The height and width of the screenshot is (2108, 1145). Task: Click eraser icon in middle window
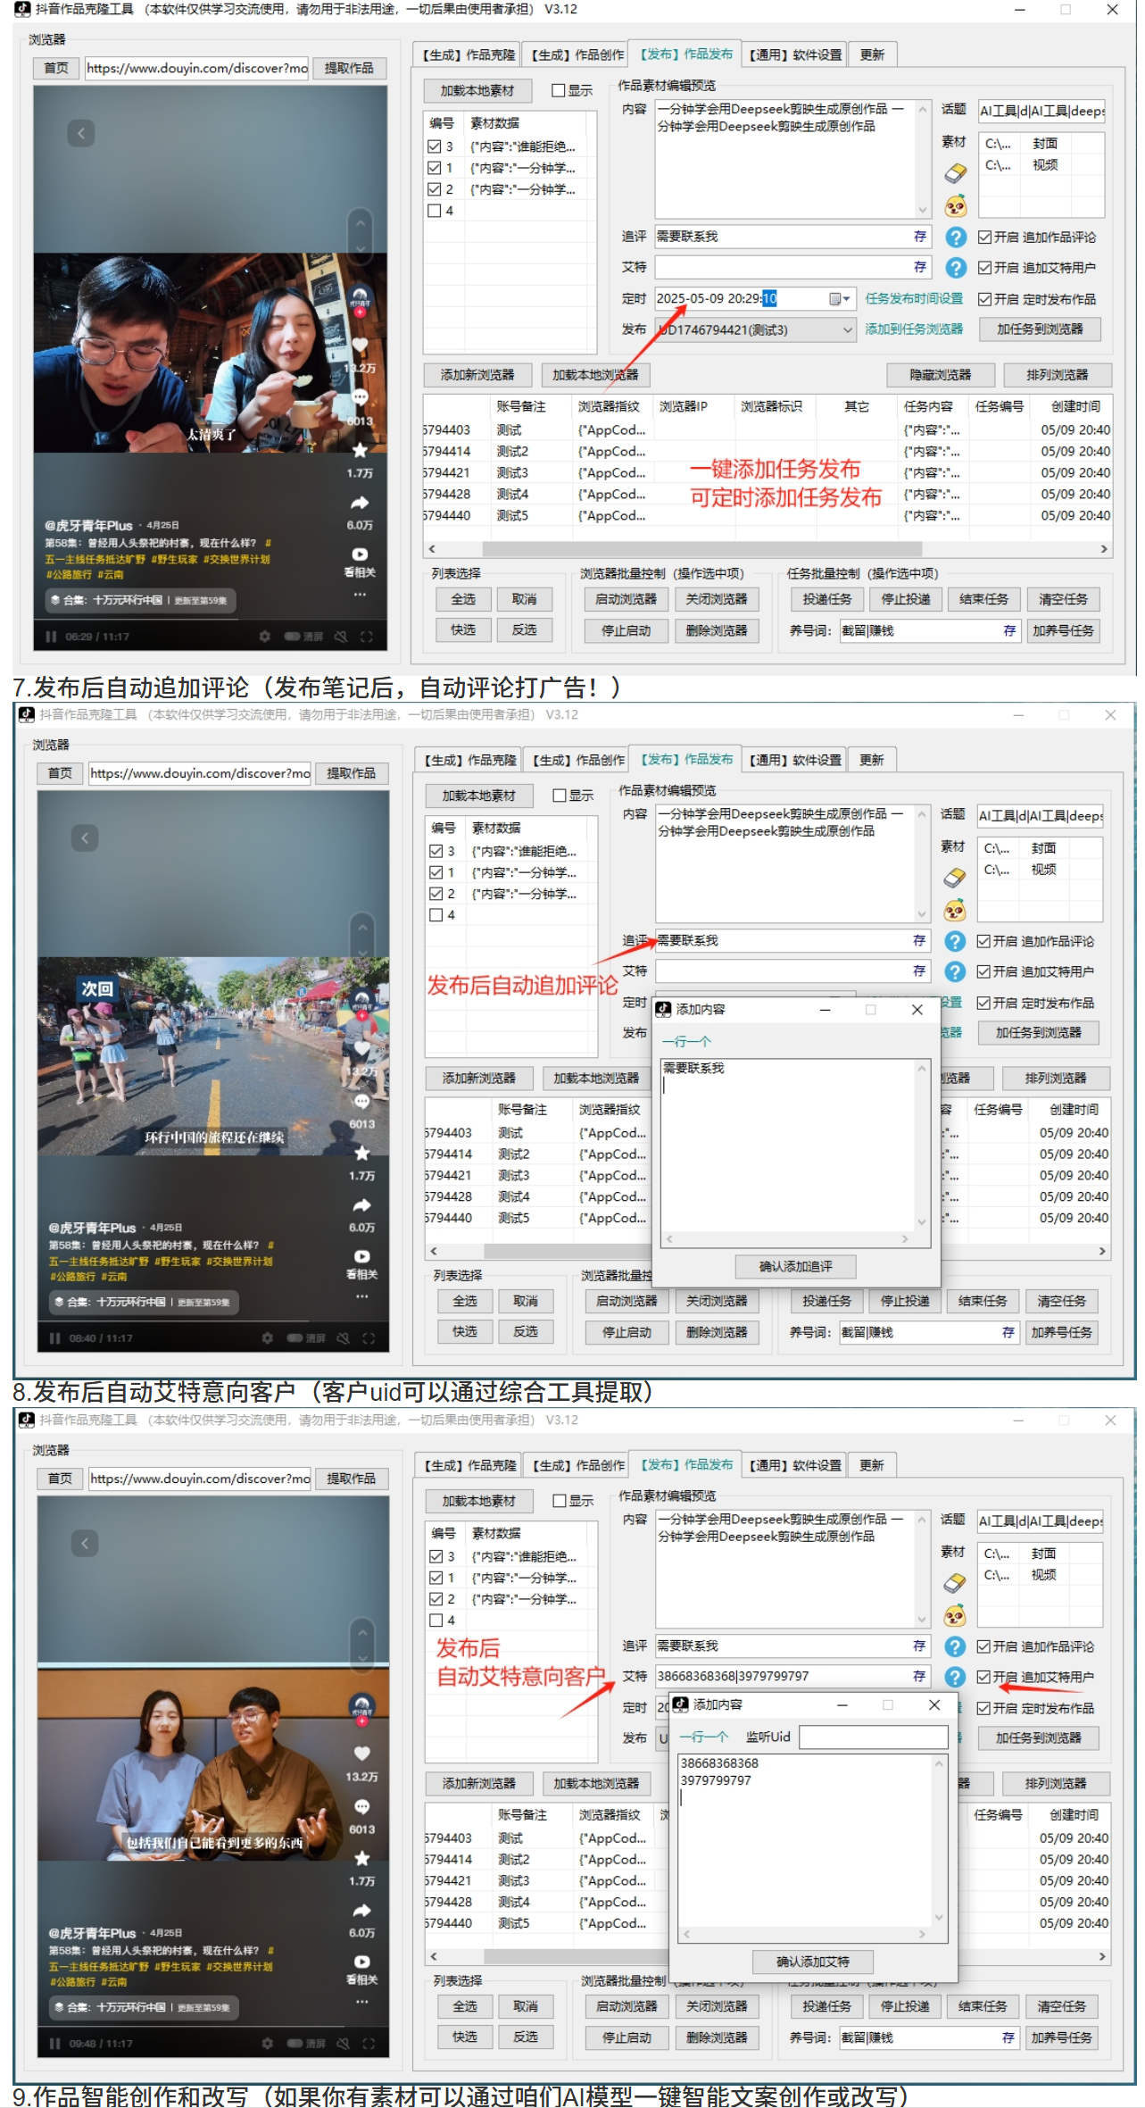click(954, 877)
